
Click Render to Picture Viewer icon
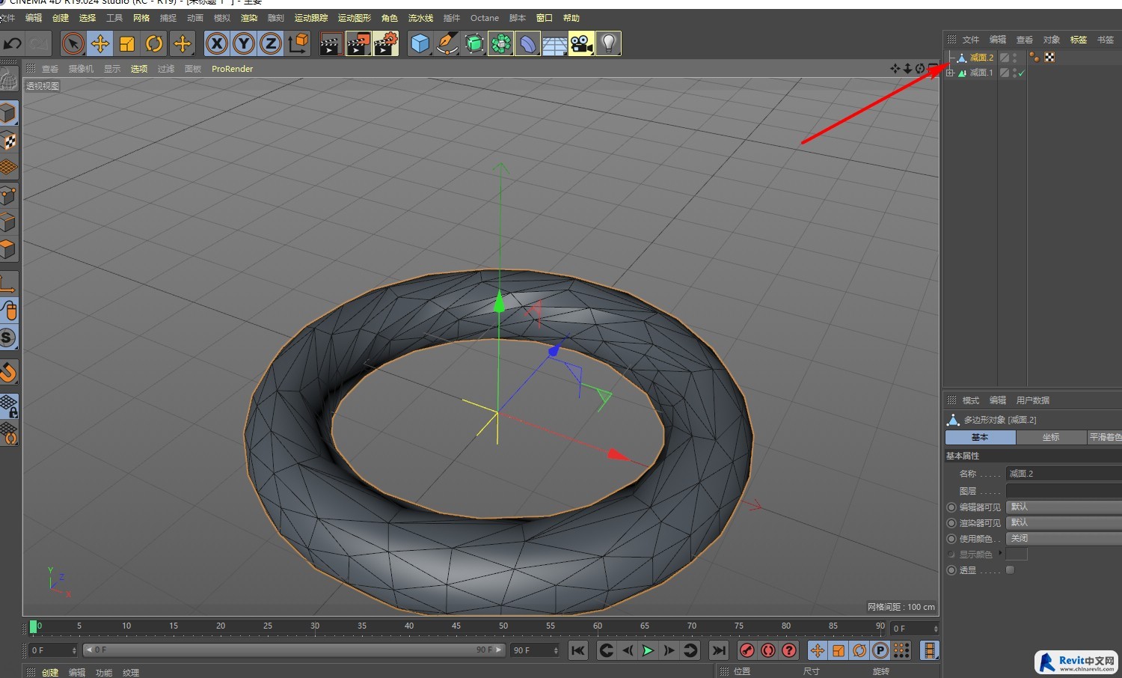[358, 44]
